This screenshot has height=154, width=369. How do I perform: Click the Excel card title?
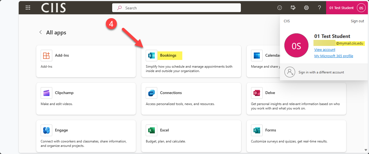164,130
